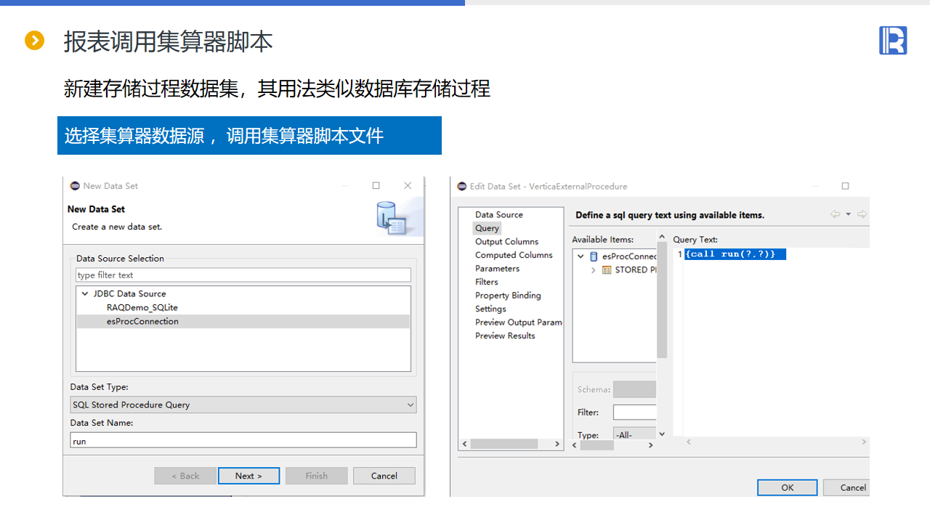The width and height of the screenshot is (930, 523).
Task: Collapse the JDBC Data Source tree node
Action: tap(85, 294)
